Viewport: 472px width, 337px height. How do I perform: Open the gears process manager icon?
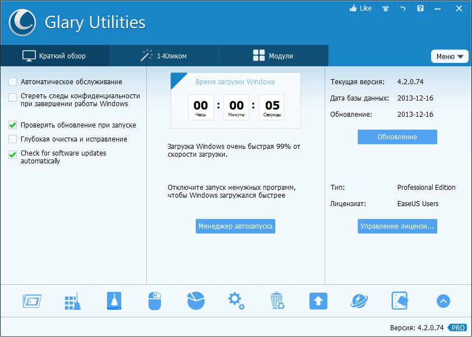coord(237,301)
